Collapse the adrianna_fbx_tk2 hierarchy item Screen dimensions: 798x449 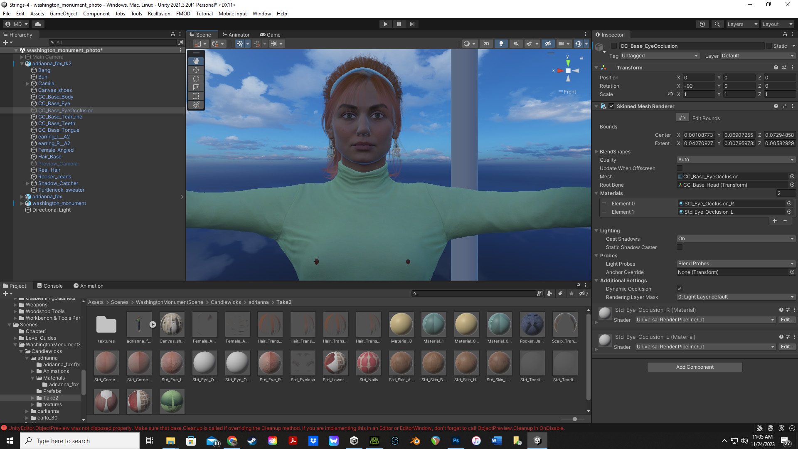pos(21,63)
